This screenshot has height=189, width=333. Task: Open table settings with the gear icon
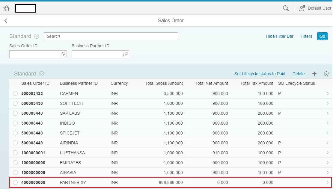point(326,73)
